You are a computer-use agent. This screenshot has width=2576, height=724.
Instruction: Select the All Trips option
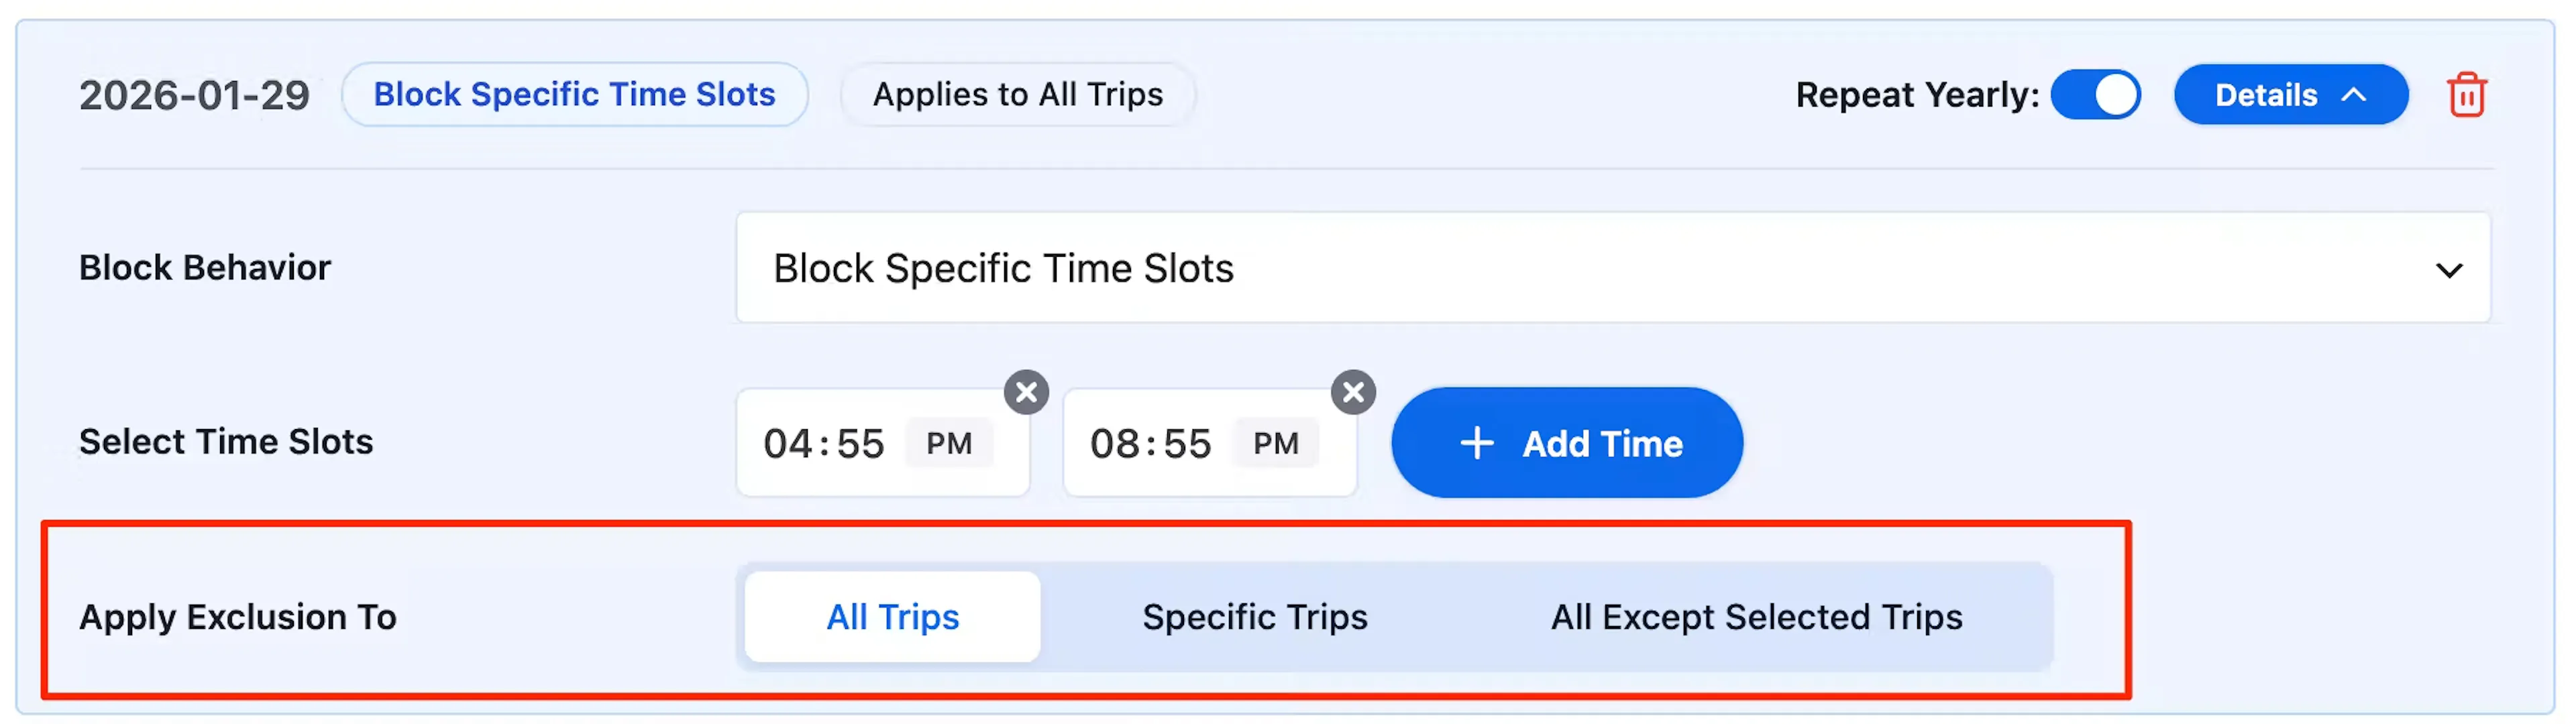click(892, 617)
